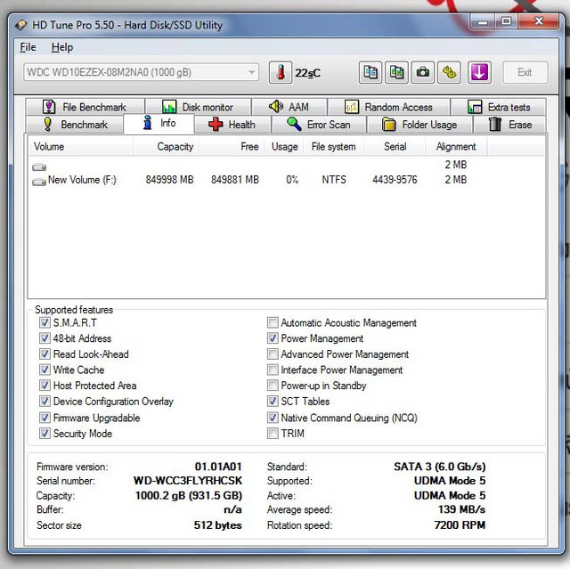Toggle Automatic Acoustic Management checkbox

pyautogui.click(x=273, y=322)
